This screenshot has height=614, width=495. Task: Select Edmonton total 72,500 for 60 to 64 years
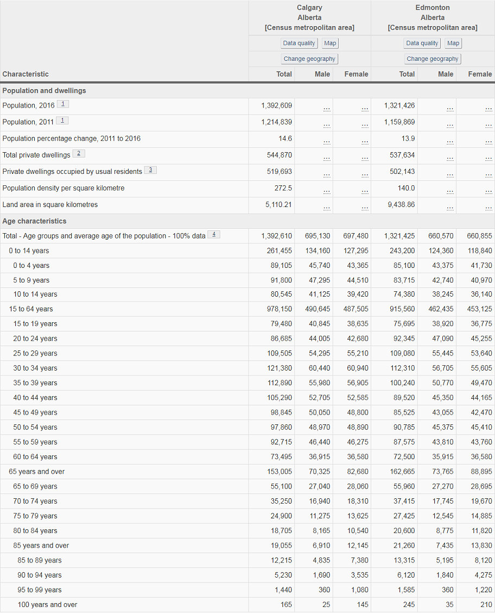click(x=404, y=456)
